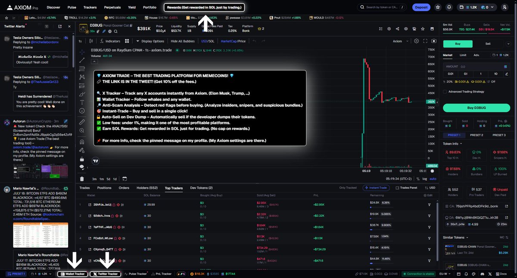Open the chart settings gear
Viewport: 517px width, 278px height.
point(416,41)
